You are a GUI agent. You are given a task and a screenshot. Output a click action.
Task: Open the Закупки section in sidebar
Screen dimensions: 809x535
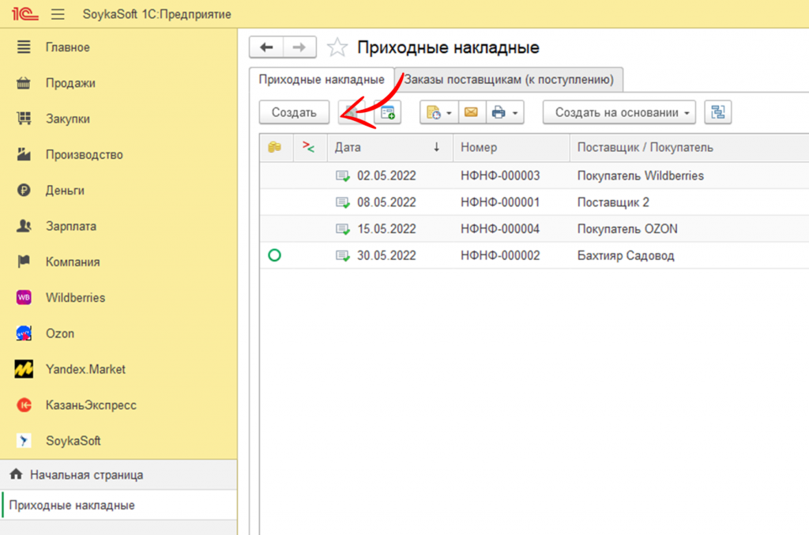[x=67, y=119]
